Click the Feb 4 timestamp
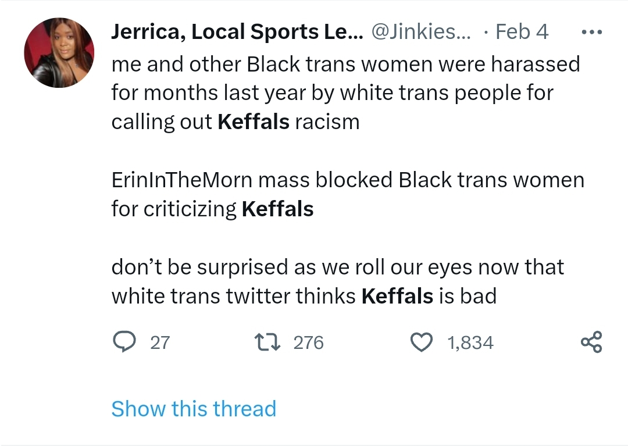Viewport: 628px width, 446px height. coord(522,31)
